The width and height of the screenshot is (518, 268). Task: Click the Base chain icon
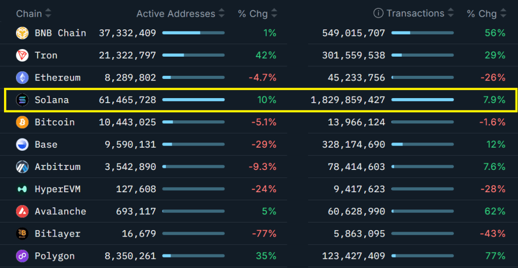tap(22, 145)
